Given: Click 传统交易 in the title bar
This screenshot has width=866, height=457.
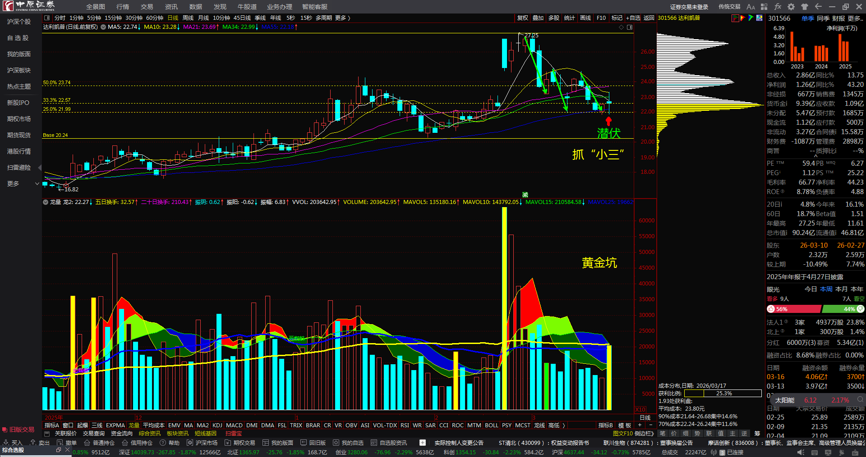Looking at the screenshot, I should [729, 7].
